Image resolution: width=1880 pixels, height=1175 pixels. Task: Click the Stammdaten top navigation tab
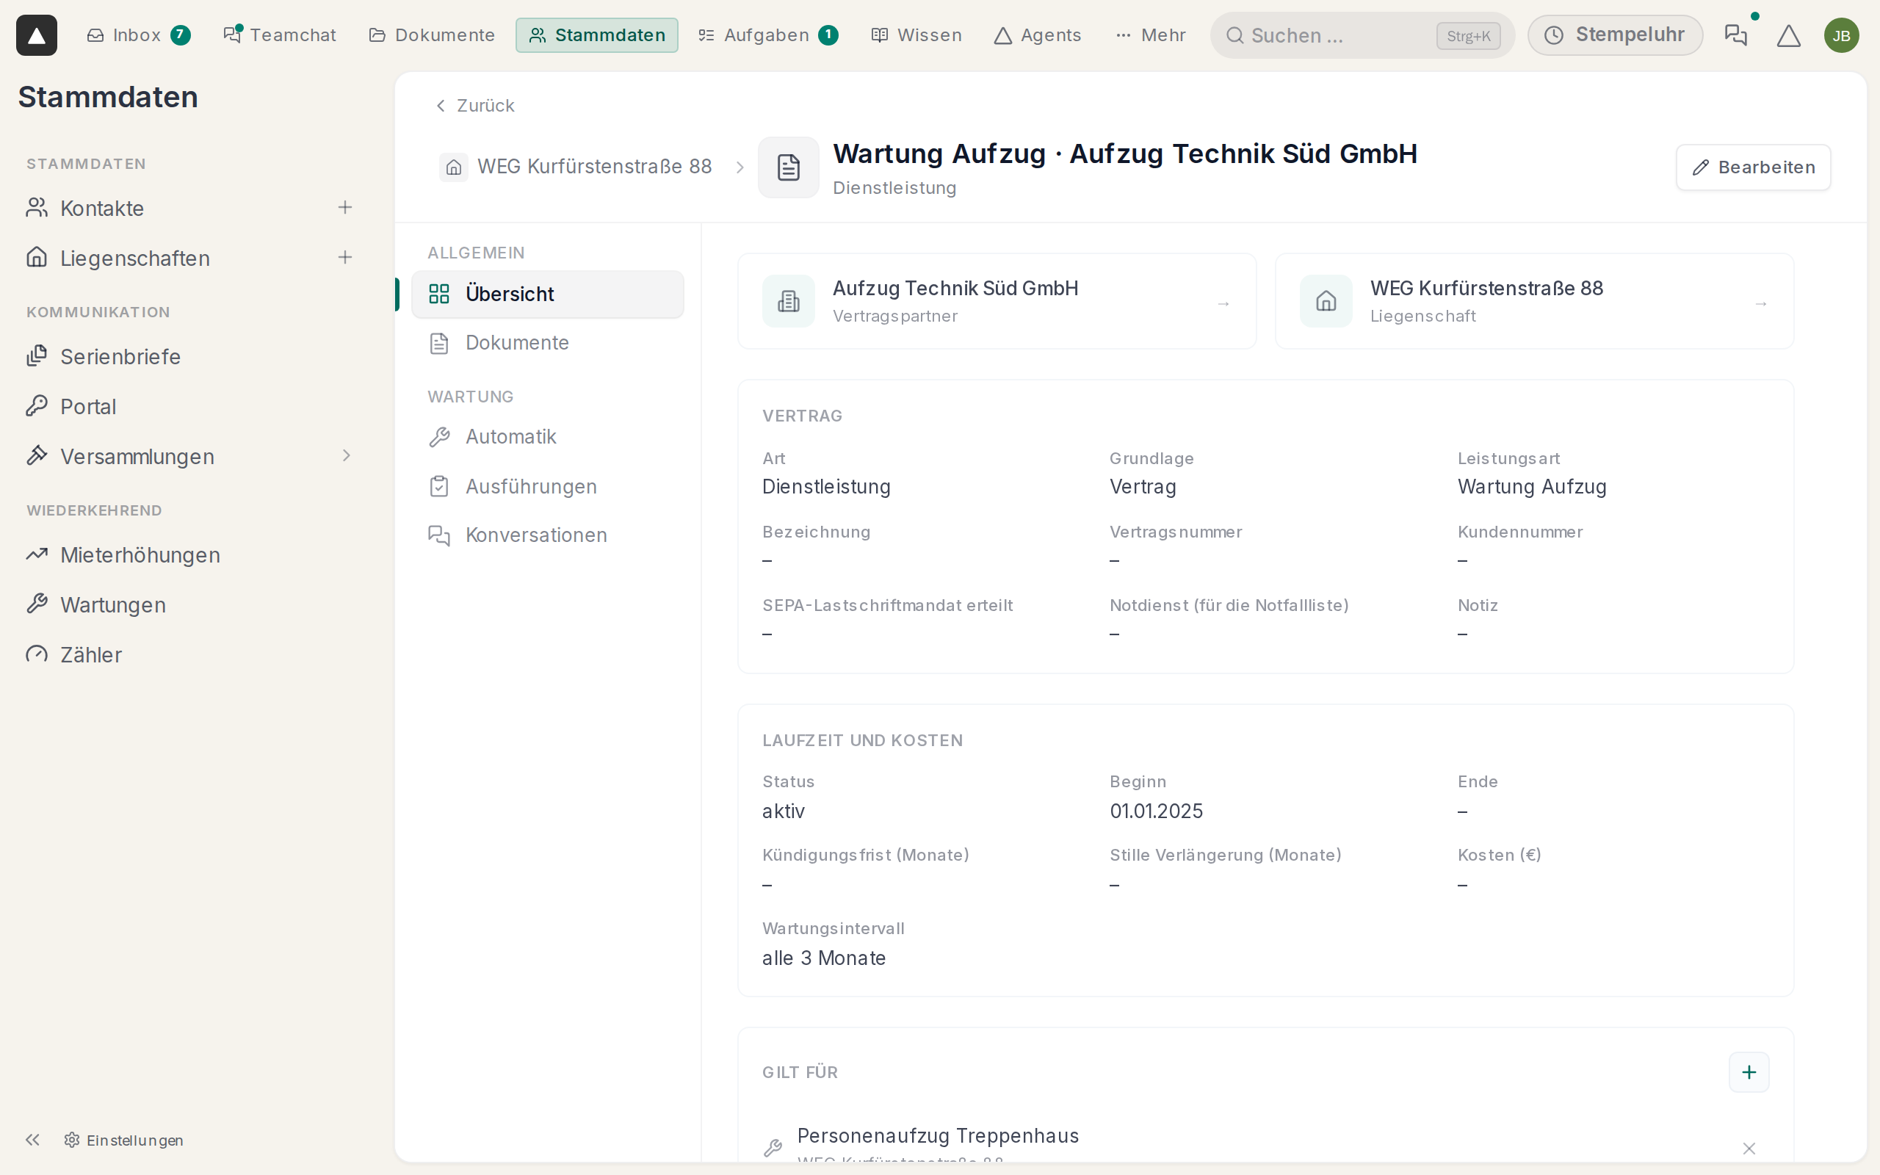596,35
